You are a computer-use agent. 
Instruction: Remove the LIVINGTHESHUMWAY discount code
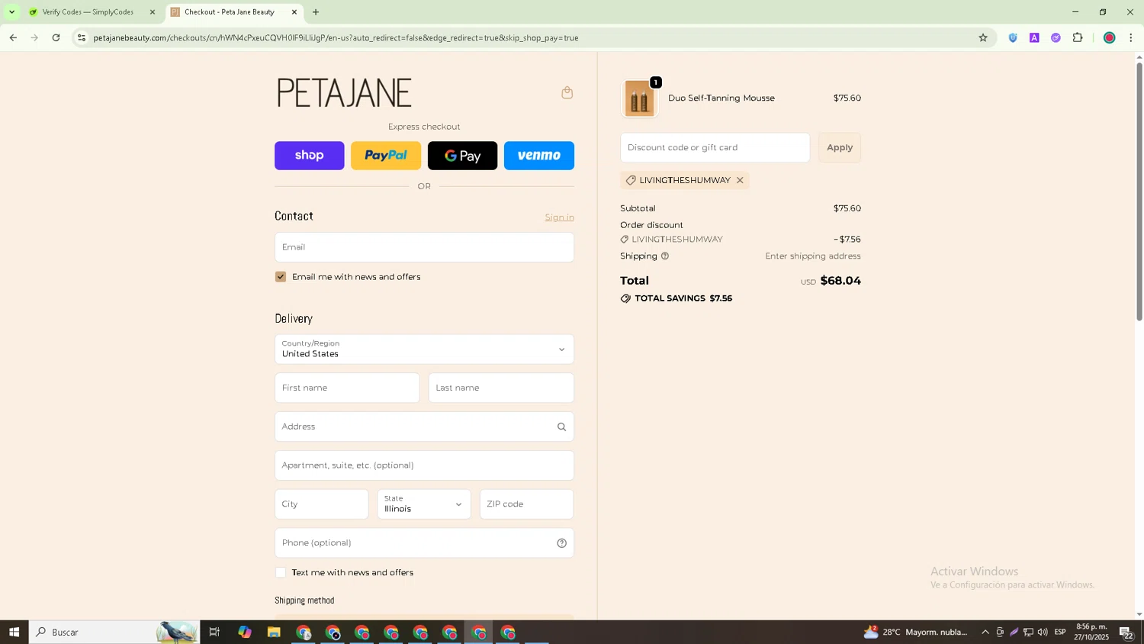[740, 181]
